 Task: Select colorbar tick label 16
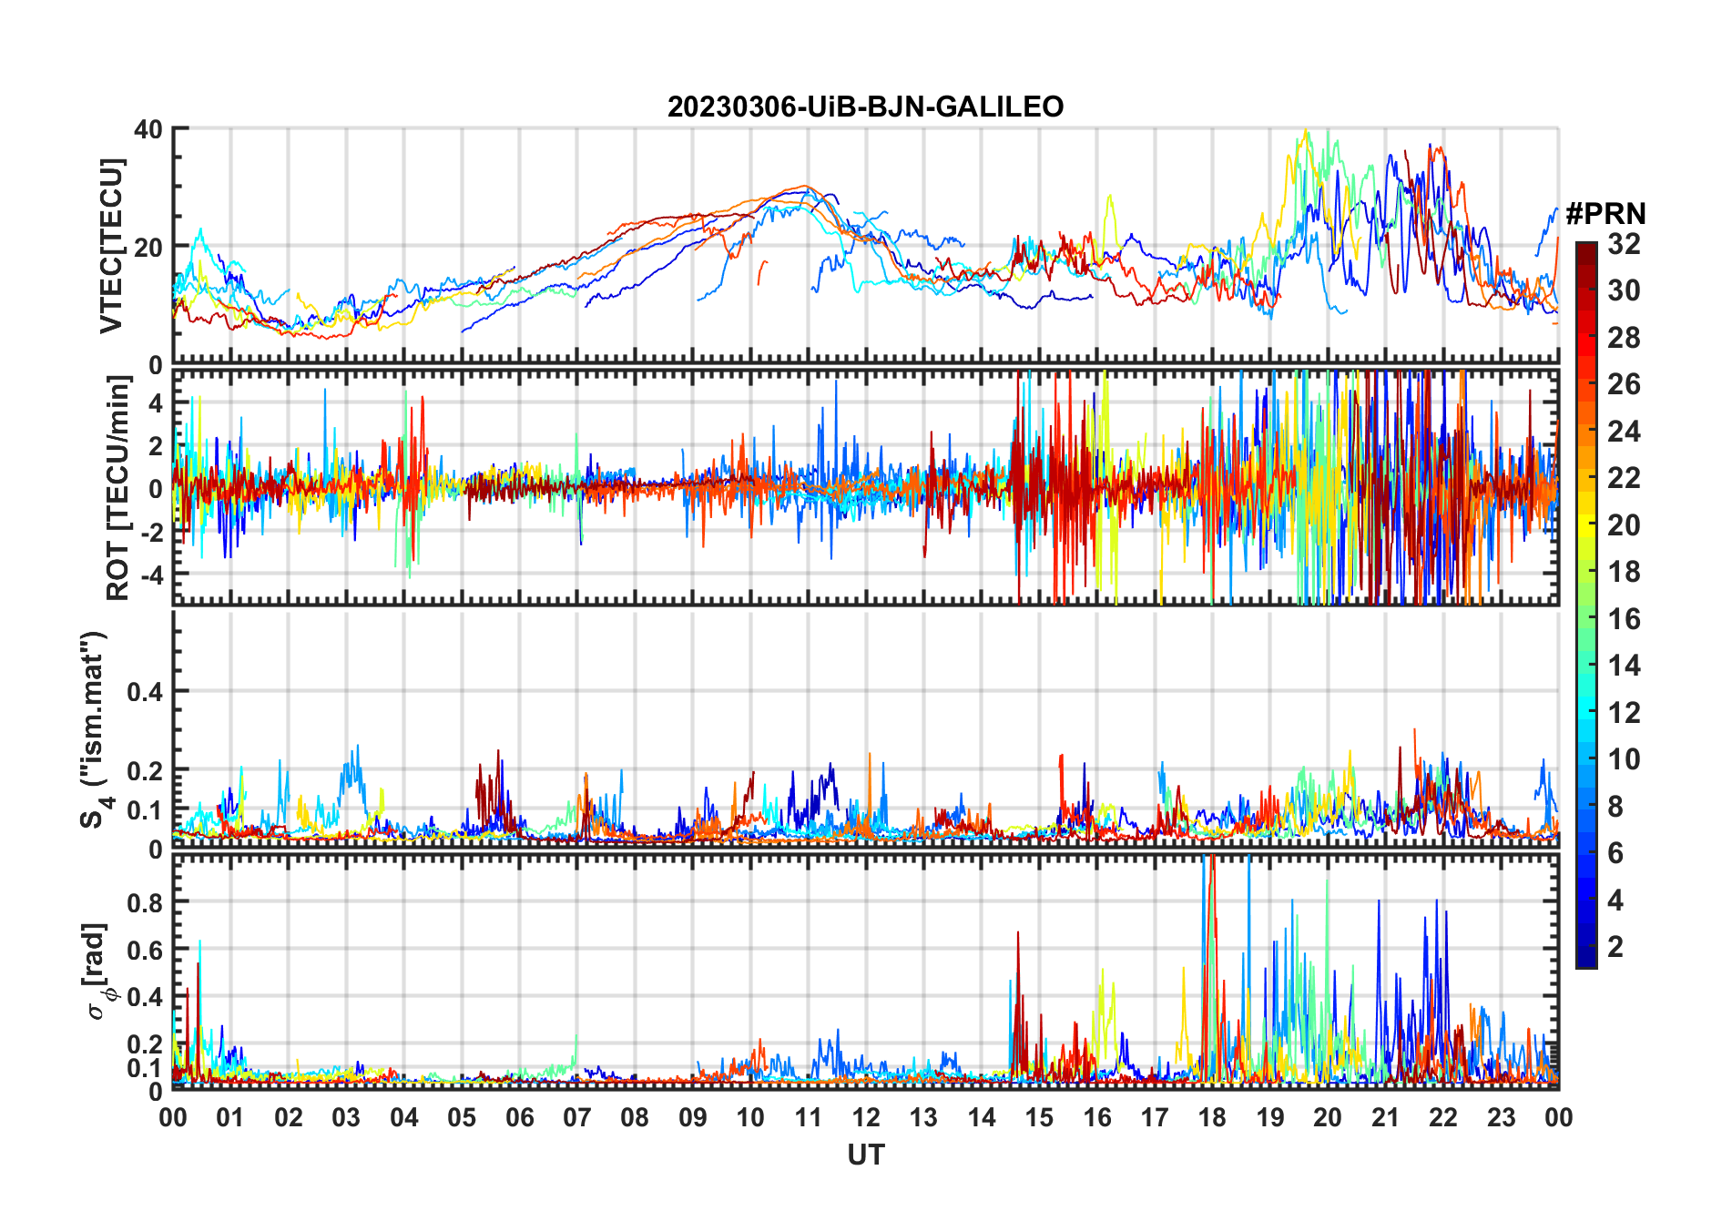tap(1624, 618)
